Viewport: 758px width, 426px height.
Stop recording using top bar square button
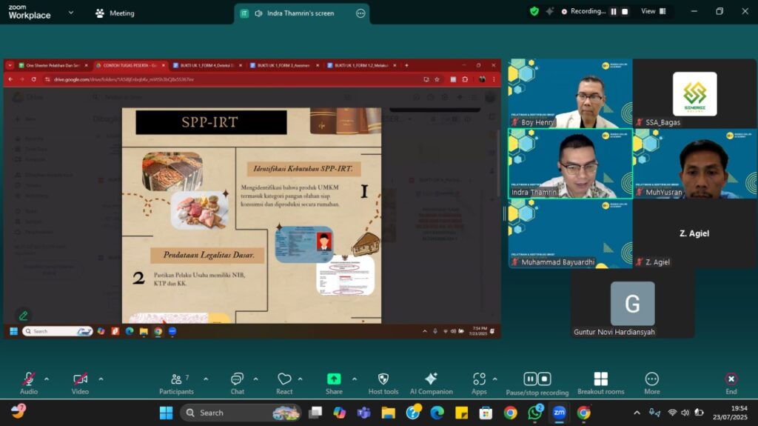click(x=625, y=12)
